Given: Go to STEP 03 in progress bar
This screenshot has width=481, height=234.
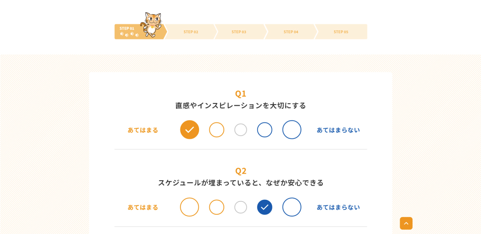Looking at the screenshot, I should [x=239, y=32].
